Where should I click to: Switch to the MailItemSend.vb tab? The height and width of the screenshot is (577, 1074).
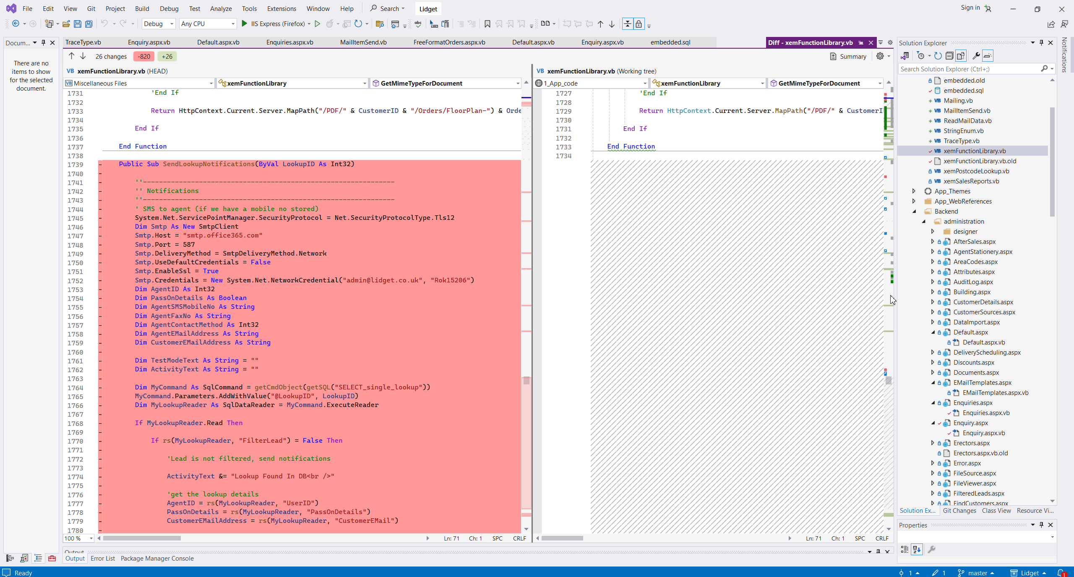(363, 42)
